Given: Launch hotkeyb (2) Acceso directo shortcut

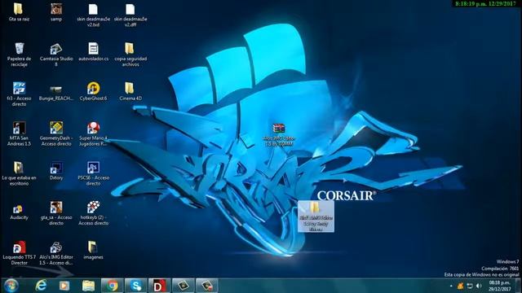Looking at the screenshot, I should pos(94,213).
